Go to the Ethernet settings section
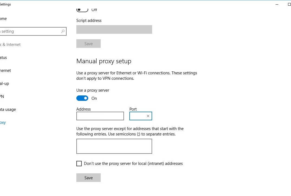291x196 pixels. (x=5, y=71)
